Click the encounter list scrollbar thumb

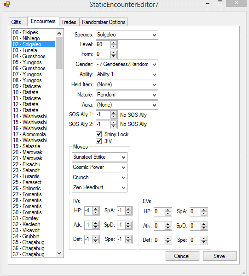(59, 53)
